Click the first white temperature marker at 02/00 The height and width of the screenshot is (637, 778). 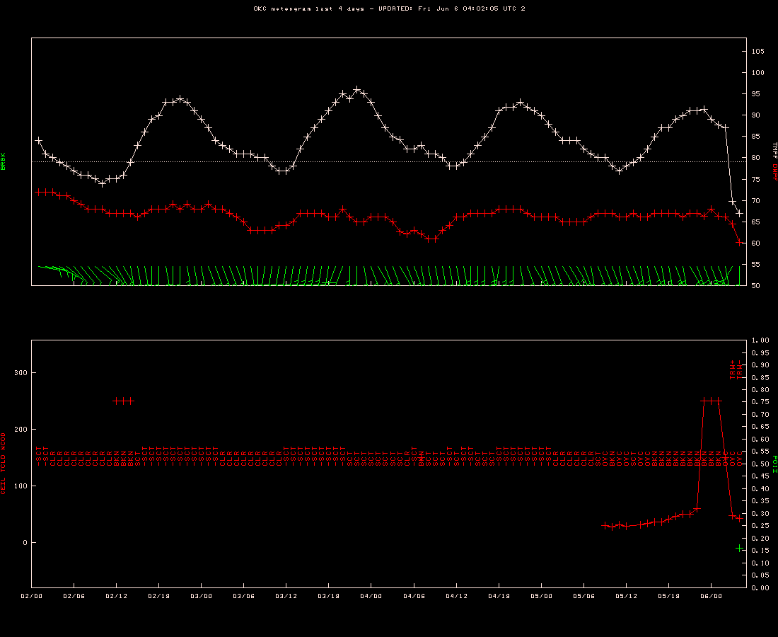coord(38,140)
